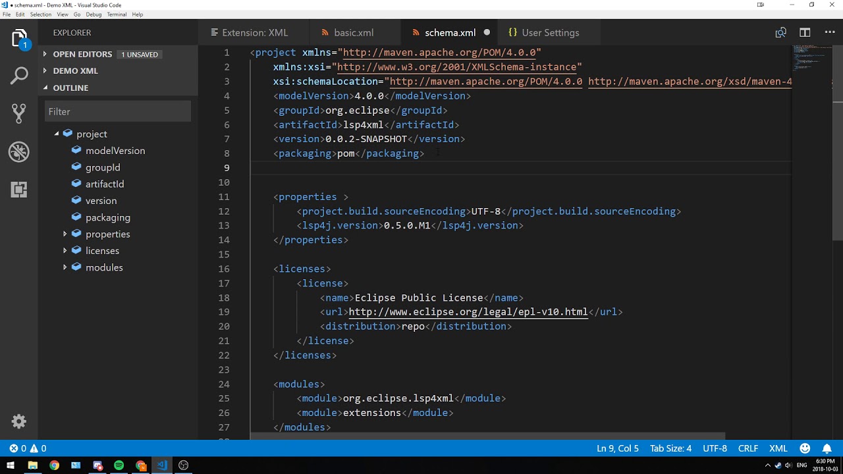The width and height of the screenshot is (843, 474).
Task: Expand the licenses node in outline
Action: tap(65, 251)
